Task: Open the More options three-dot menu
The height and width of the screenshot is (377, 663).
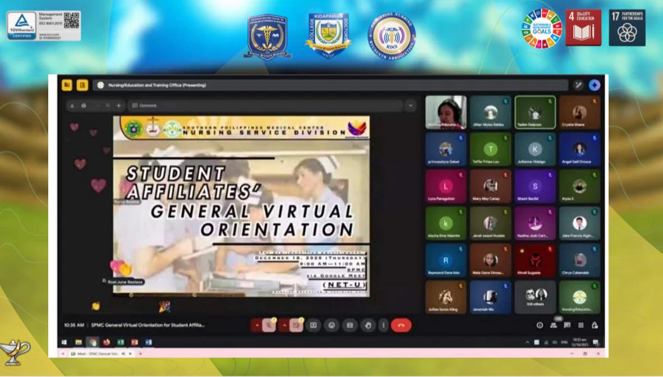Action: pos(384,325)
